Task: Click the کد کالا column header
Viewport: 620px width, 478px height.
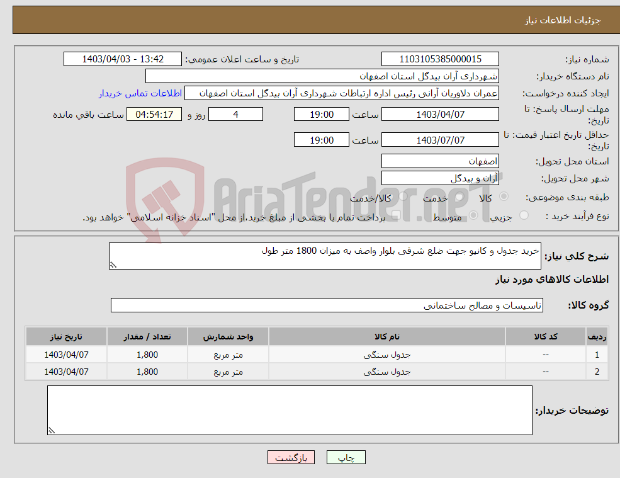Action: [546, 337]
